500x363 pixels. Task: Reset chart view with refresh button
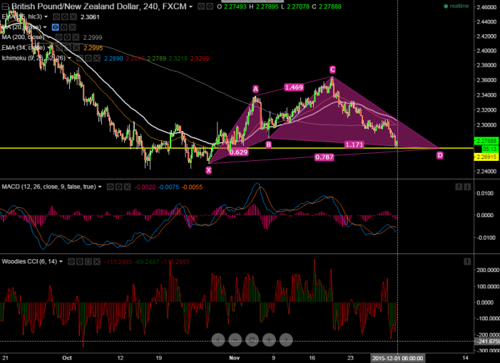pyautogui.click(x=252, y=340)
